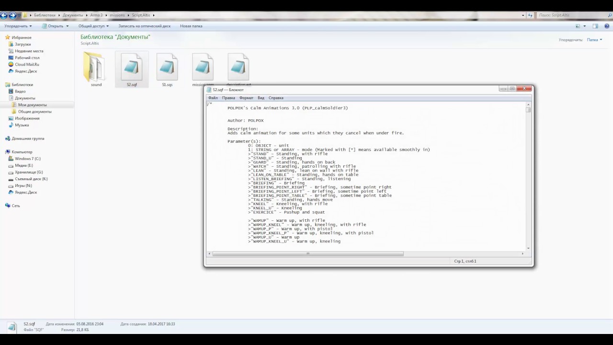Screen dimensions: 613x345
Task: Open Notepad Файл menu
Action: tap(213, 98)
